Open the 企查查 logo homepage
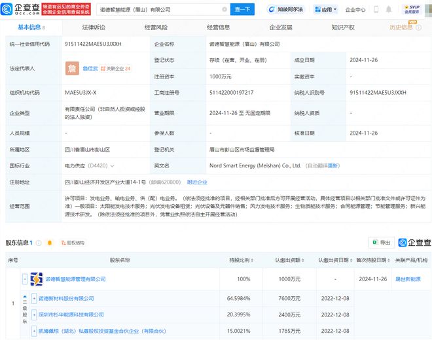This screenshot has height=340, width=432. pyautogui.click(x=20, y=9)
